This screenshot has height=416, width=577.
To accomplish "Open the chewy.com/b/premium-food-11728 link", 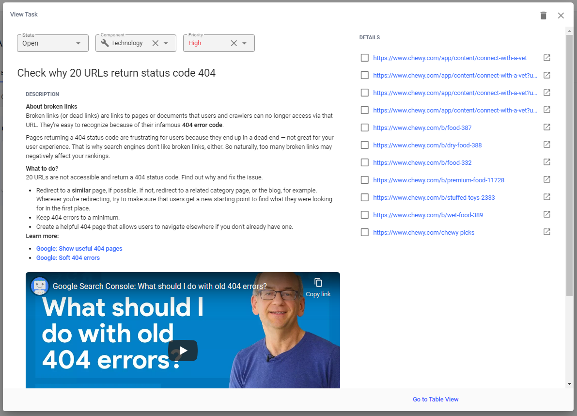I will point(438,180).
